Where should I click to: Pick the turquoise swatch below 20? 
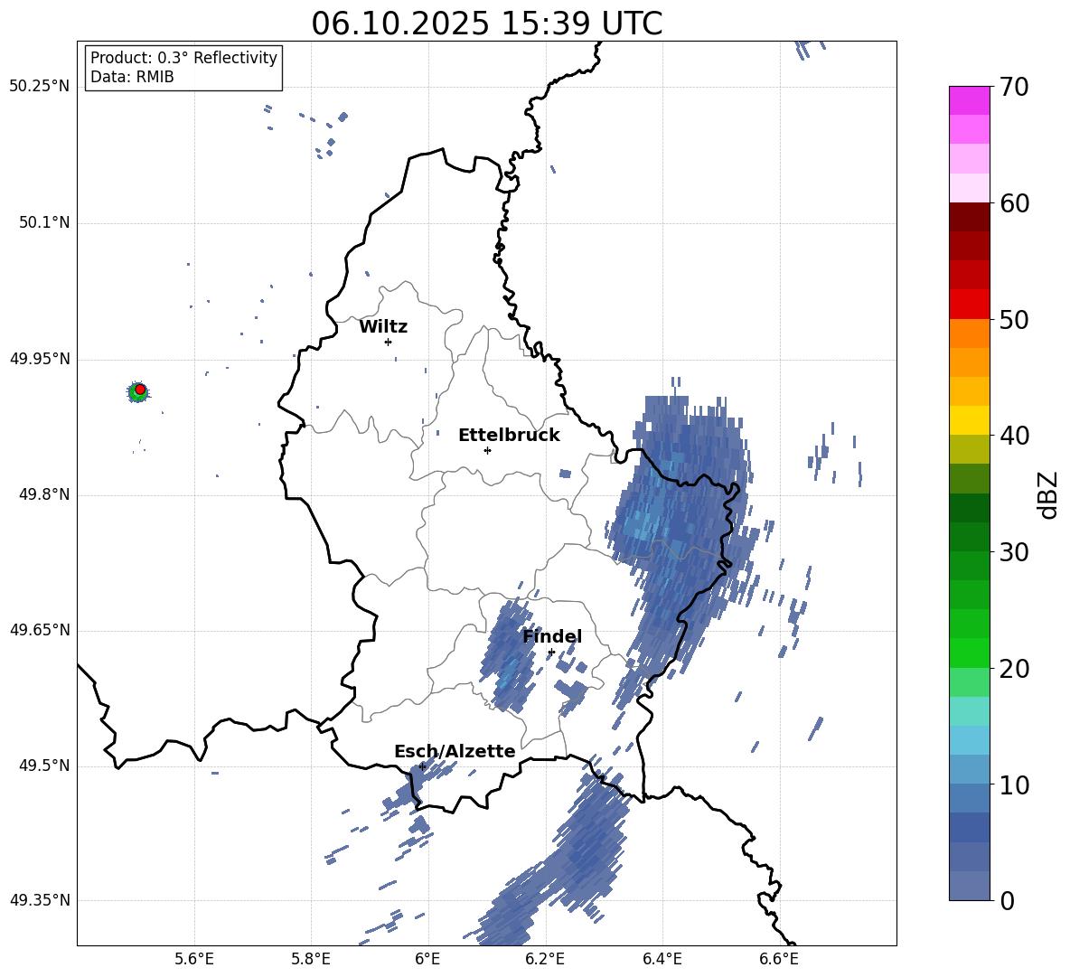(969, 711)
